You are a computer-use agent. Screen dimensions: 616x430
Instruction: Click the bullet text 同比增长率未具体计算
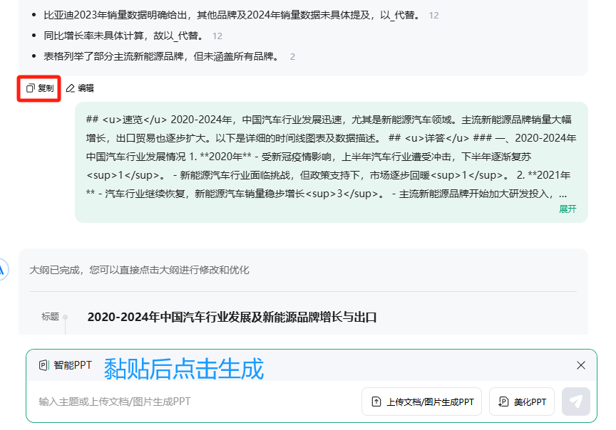coord(124,36)
